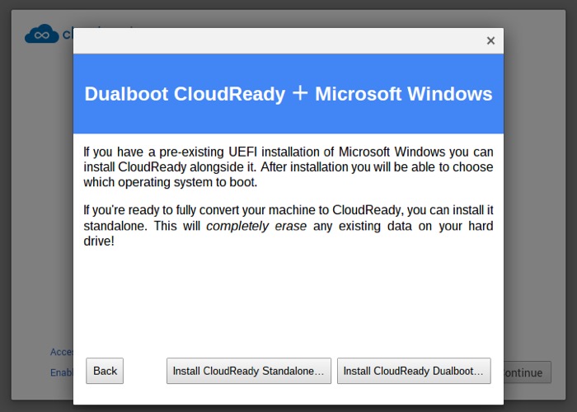Click the plus sign in the banner

pos(300,93)
